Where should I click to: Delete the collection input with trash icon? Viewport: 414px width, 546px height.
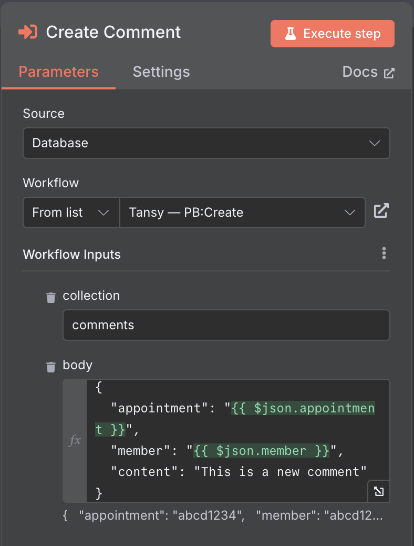tap(51, 298)
